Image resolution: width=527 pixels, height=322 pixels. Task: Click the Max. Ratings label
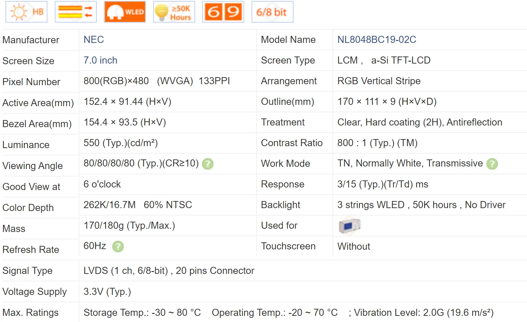[31, 313]
